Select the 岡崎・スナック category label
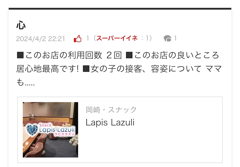 (111, 110)
